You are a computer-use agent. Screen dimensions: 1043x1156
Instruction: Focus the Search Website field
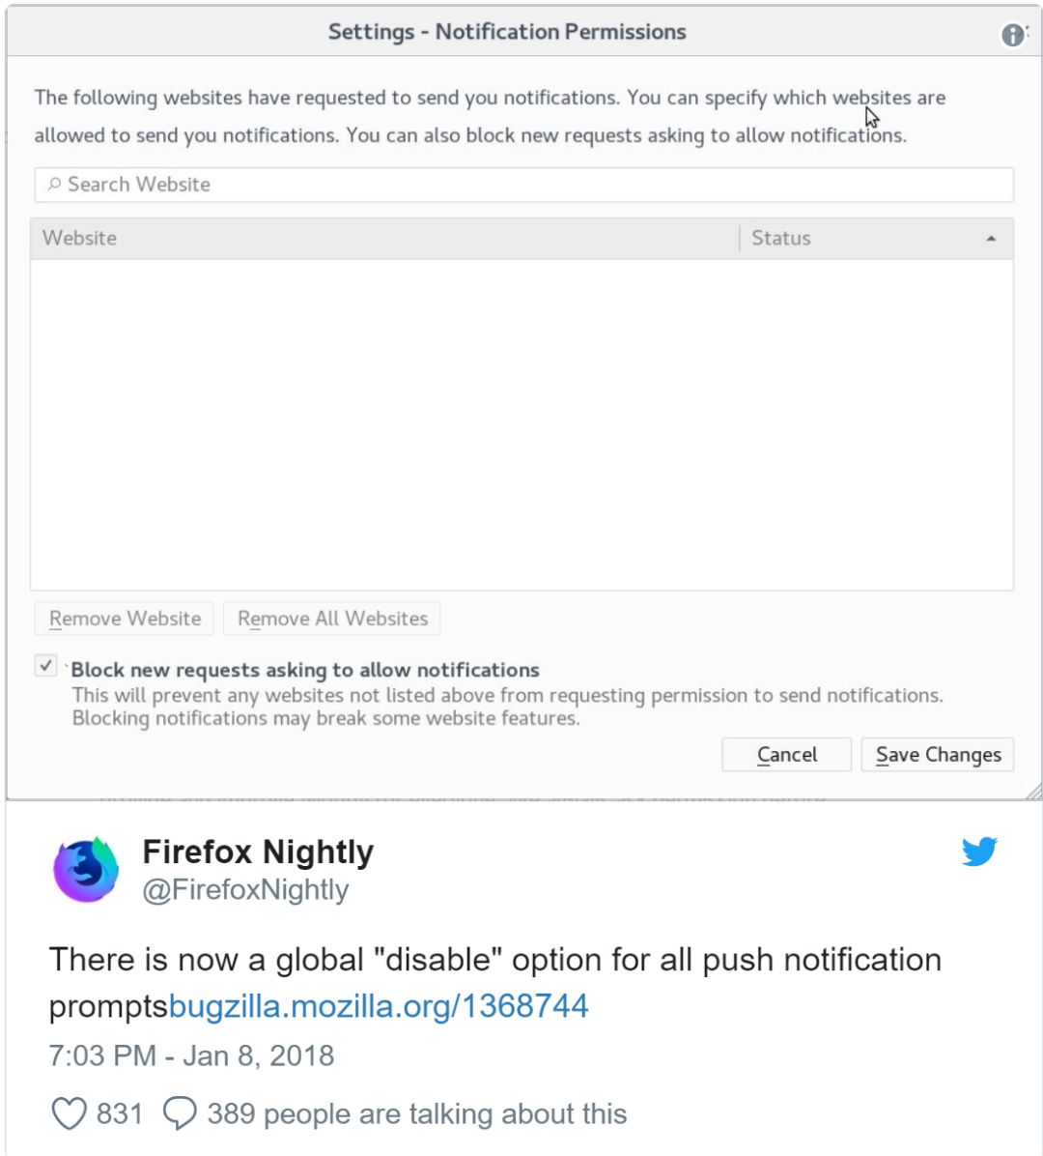coord(523,185)
